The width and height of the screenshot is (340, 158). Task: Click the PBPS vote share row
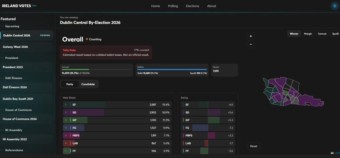tap(117, 135)
